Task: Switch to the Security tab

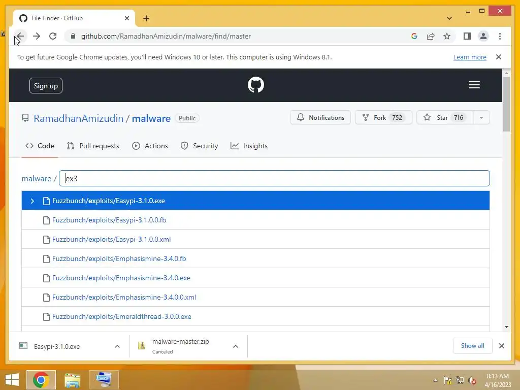Action: (x=199, y=146)
